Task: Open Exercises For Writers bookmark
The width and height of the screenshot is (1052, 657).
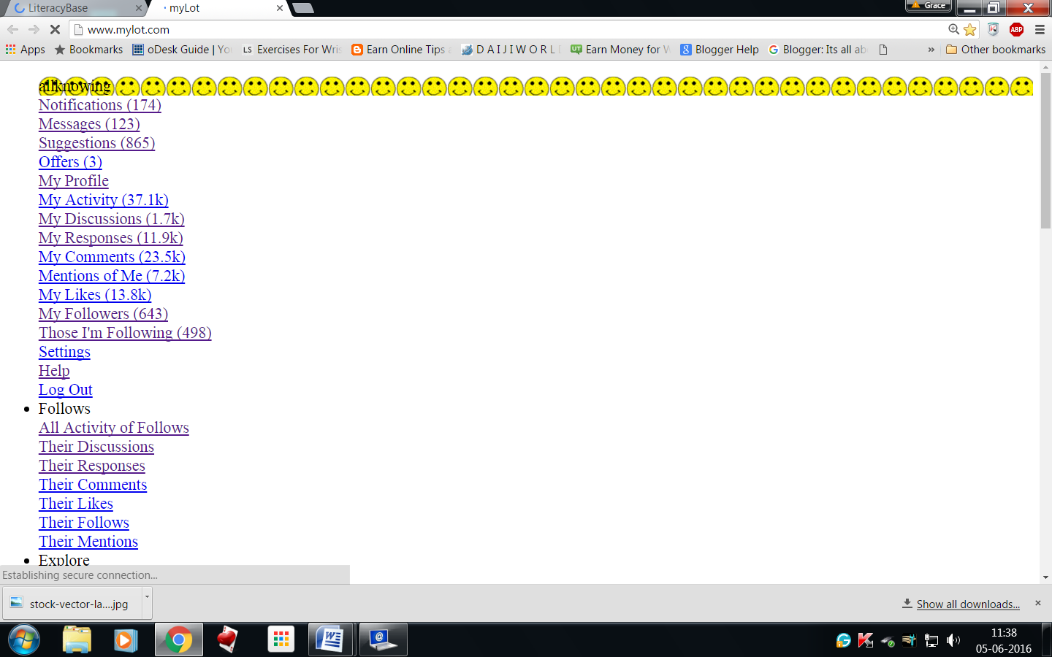Action: (x=291, y=50)
